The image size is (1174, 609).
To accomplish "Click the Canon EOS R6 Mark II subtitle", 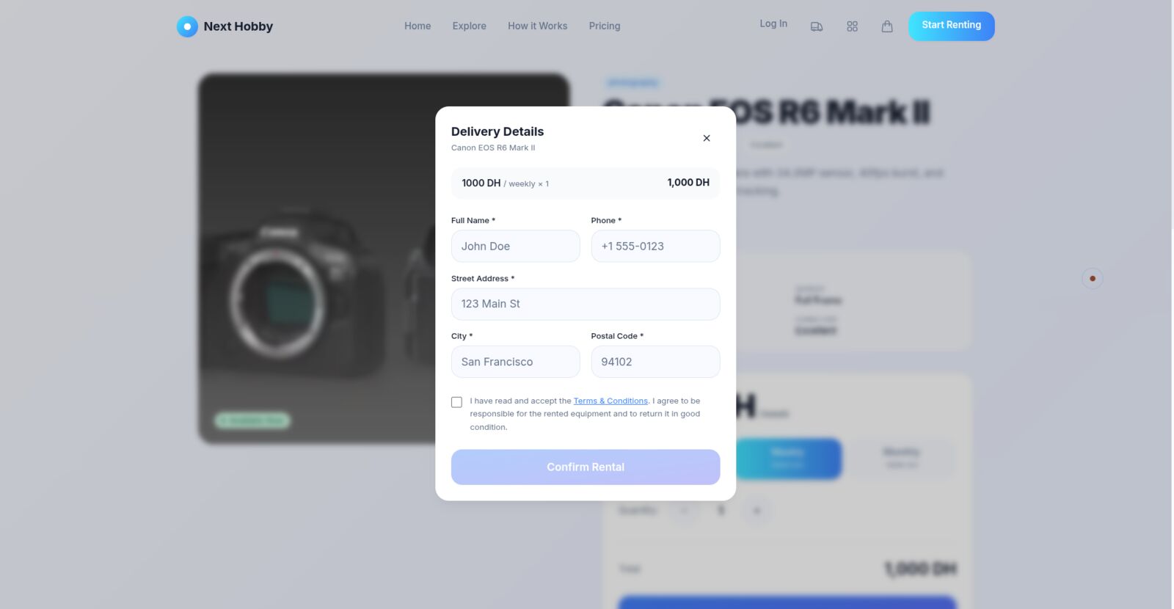I will point(493,147).
